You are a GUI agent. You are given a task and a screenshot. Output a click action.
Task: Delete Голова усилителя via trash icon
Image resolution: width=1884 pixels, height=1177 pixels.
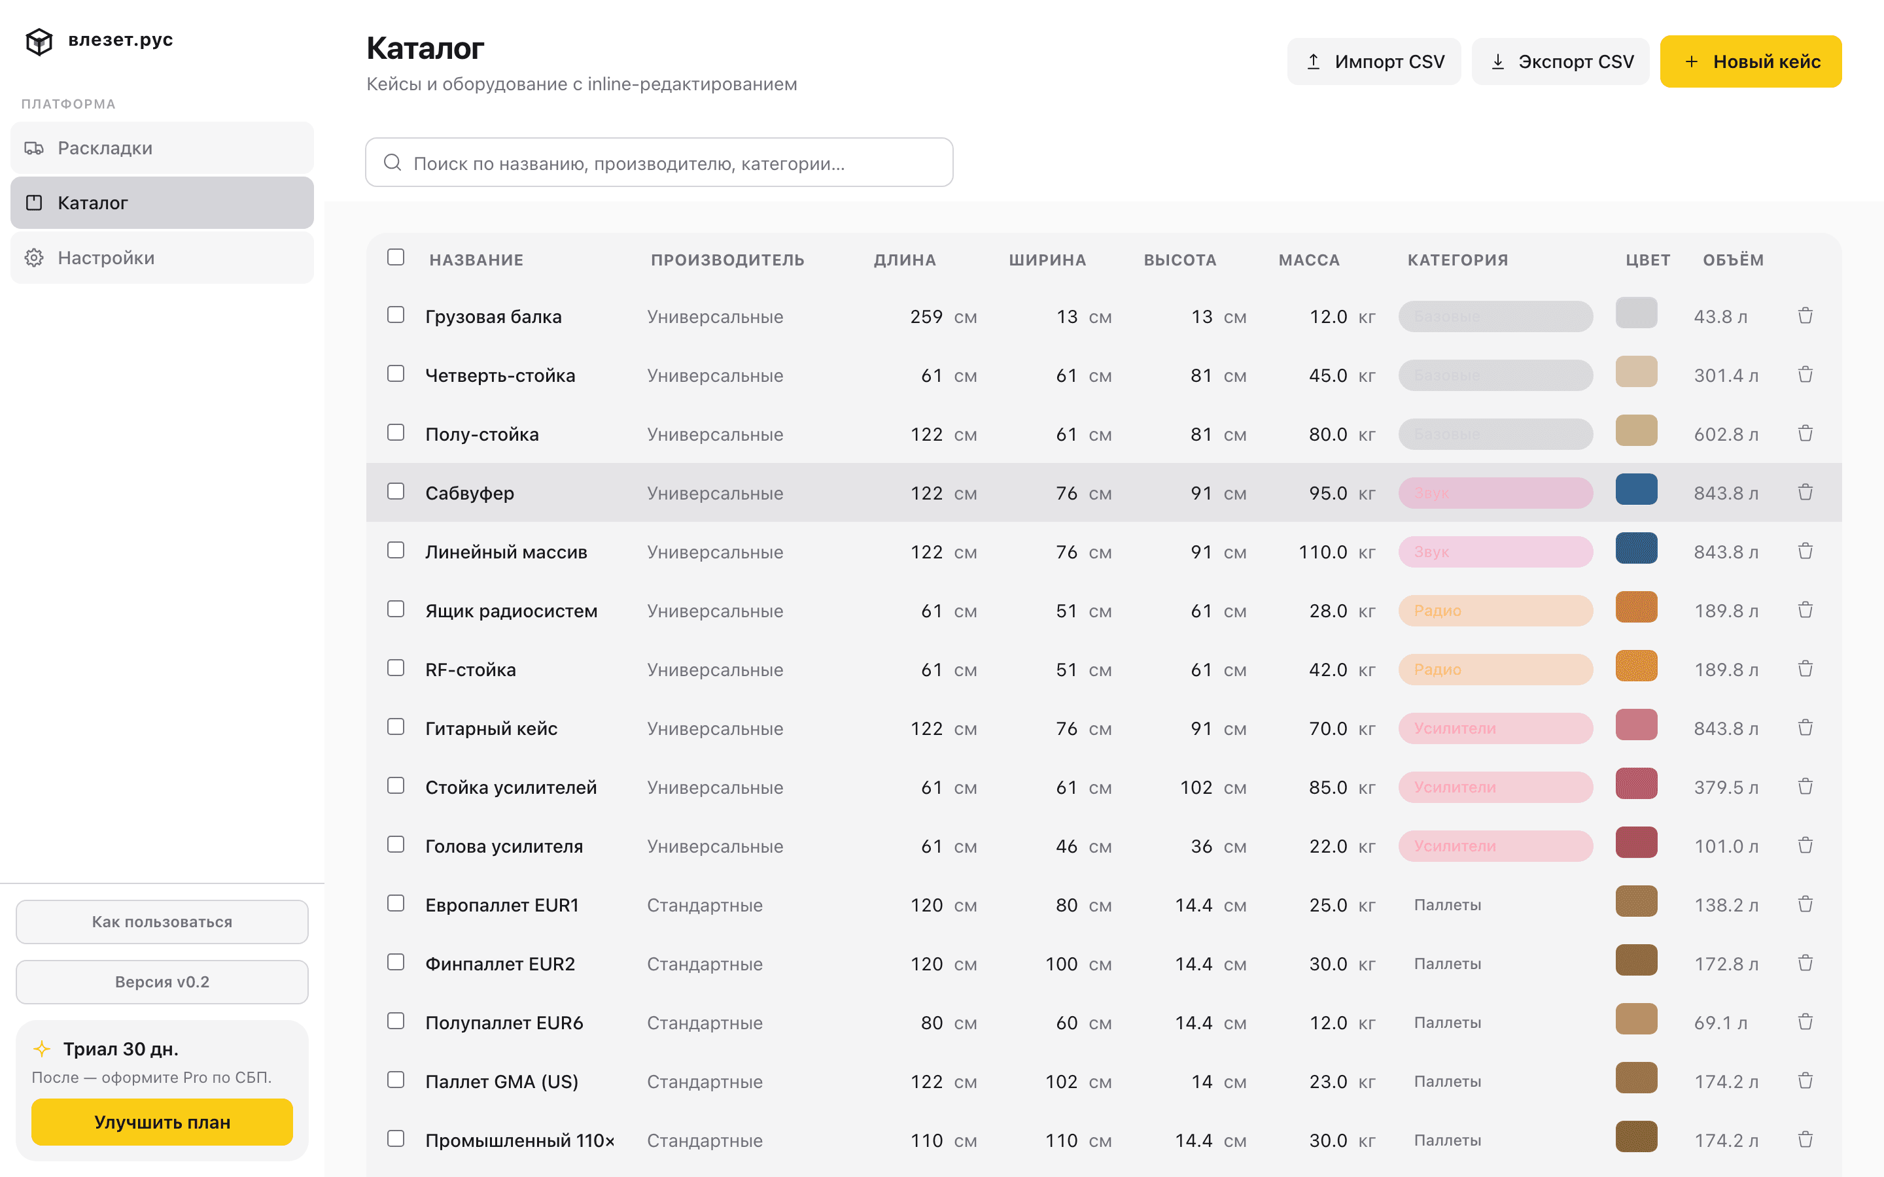pos(1805,845)
